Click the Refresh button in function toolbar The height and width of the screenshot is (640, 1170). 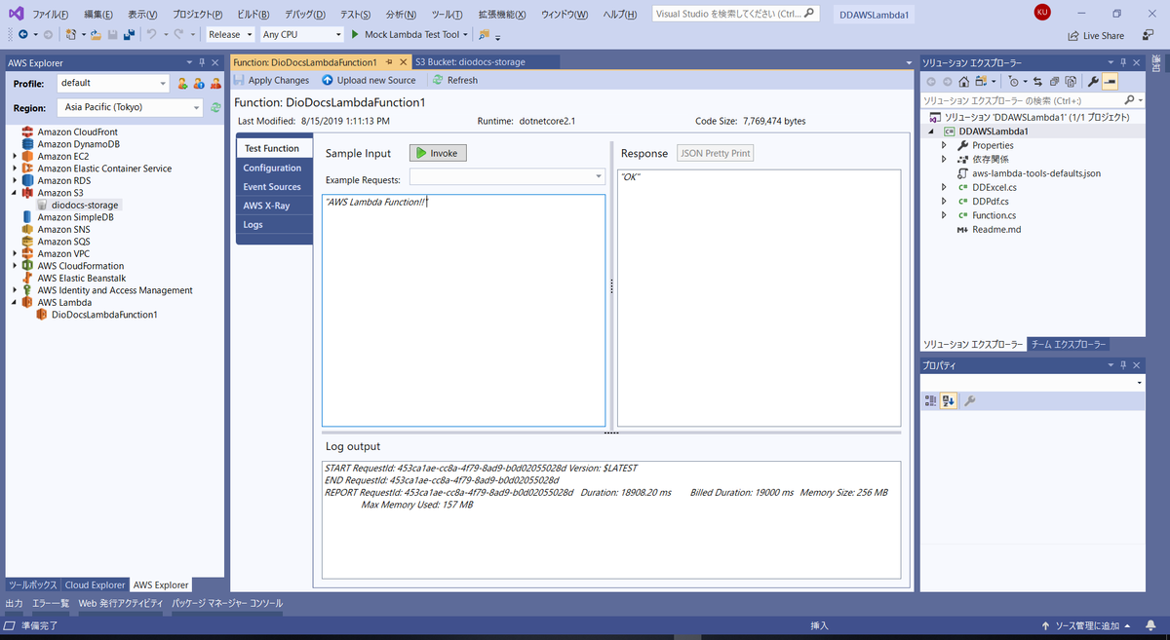point(454,80)
